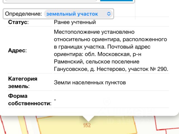Viewport: 179px width, 134px height.
Task: Click the blue button at top right
Action: (x=116, y=1)
